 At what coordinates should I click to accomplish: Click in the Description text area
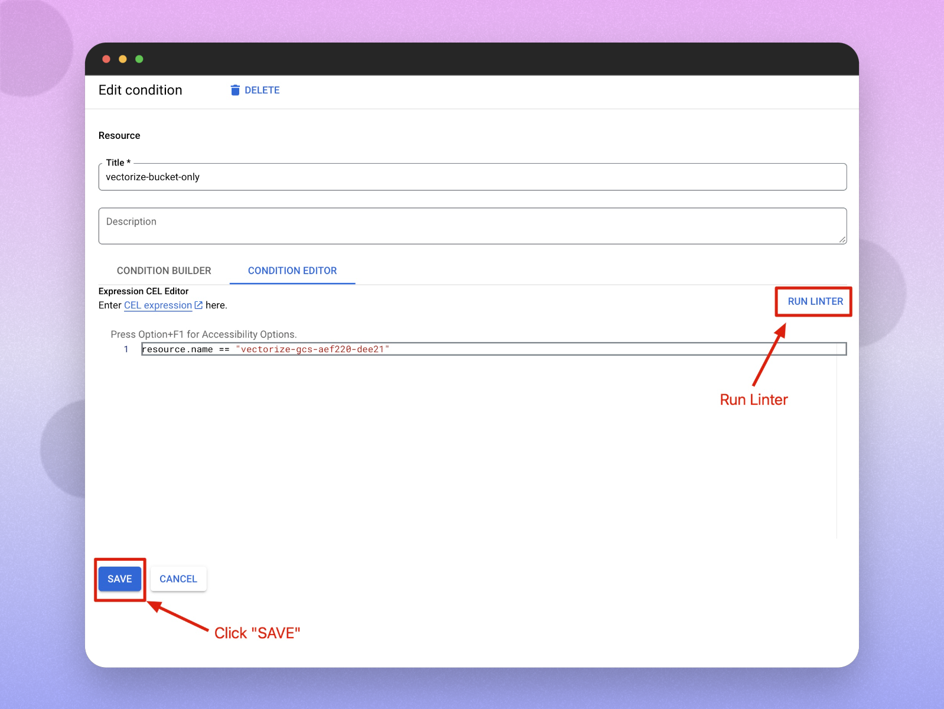[473, 226]
